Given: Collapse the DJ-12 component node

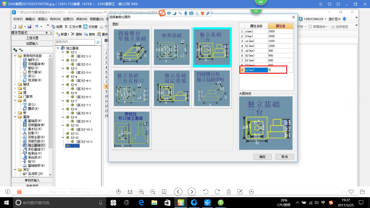Looking at the screenshot, I should point(63,138).
